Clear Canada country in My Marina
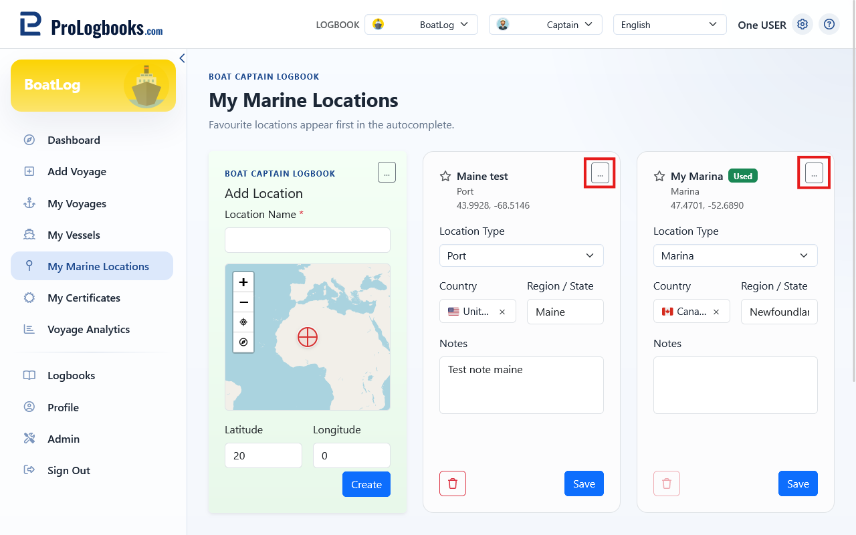Image resolution: width=856 pixels, height=535 pixels. coord(716,312)
